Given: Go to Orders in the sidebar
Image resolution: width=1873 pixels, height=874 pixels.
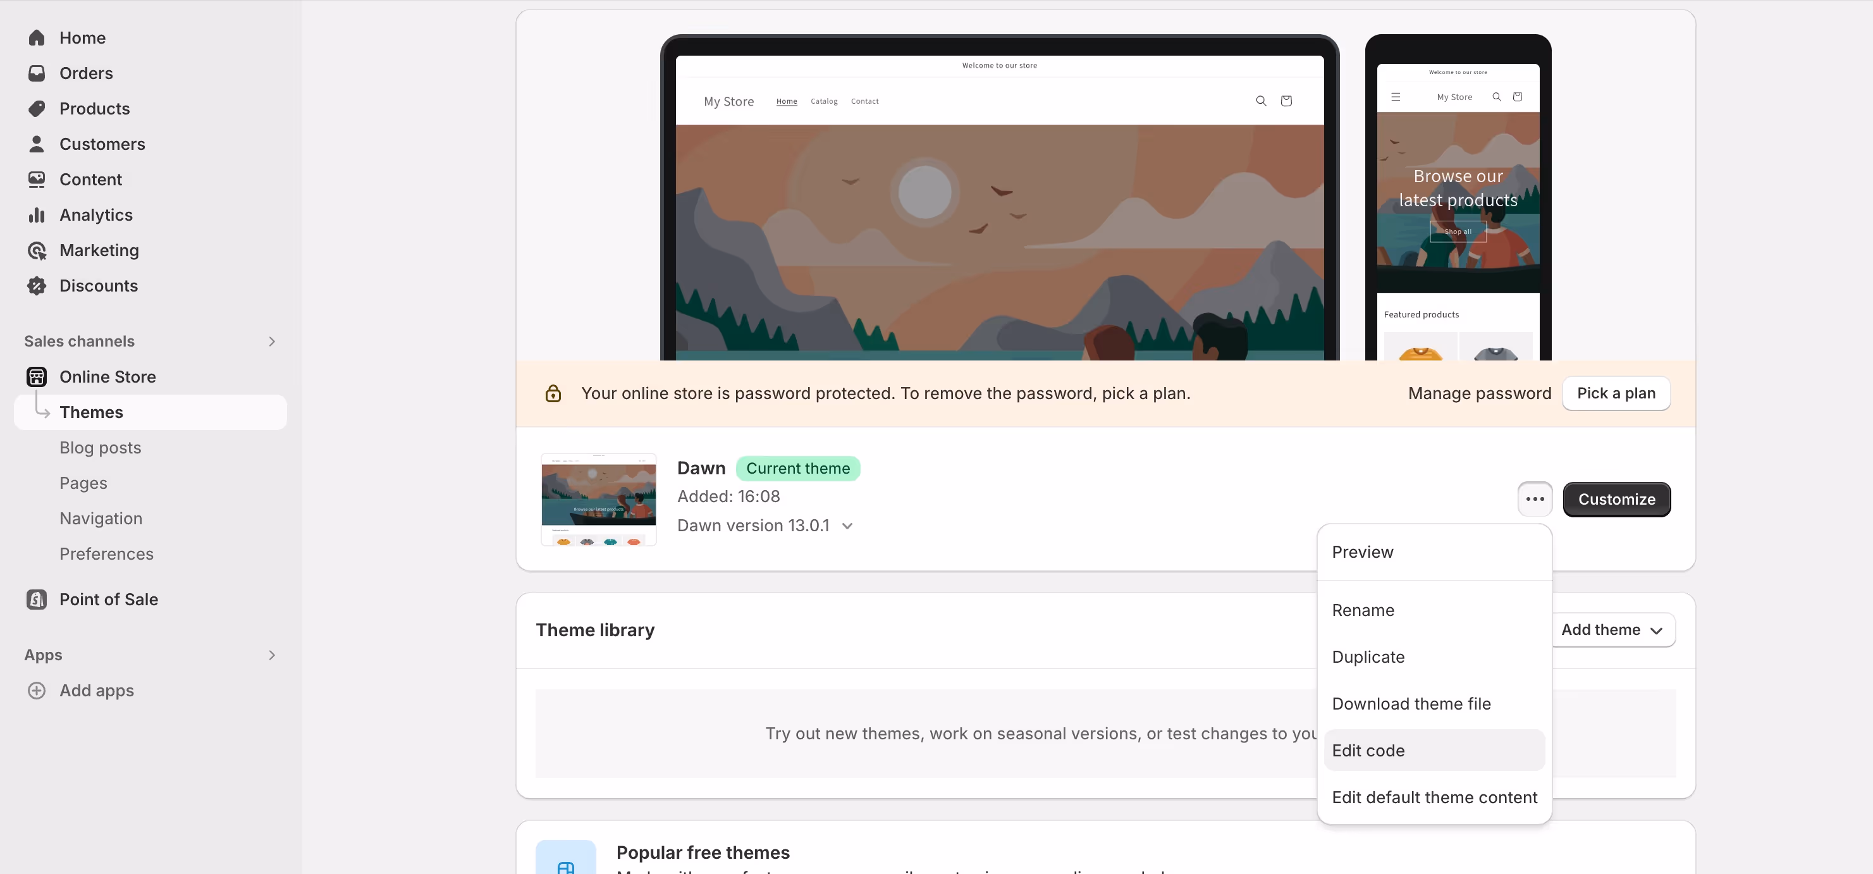Looking at the screenshot, I should [x=86, y=73].
